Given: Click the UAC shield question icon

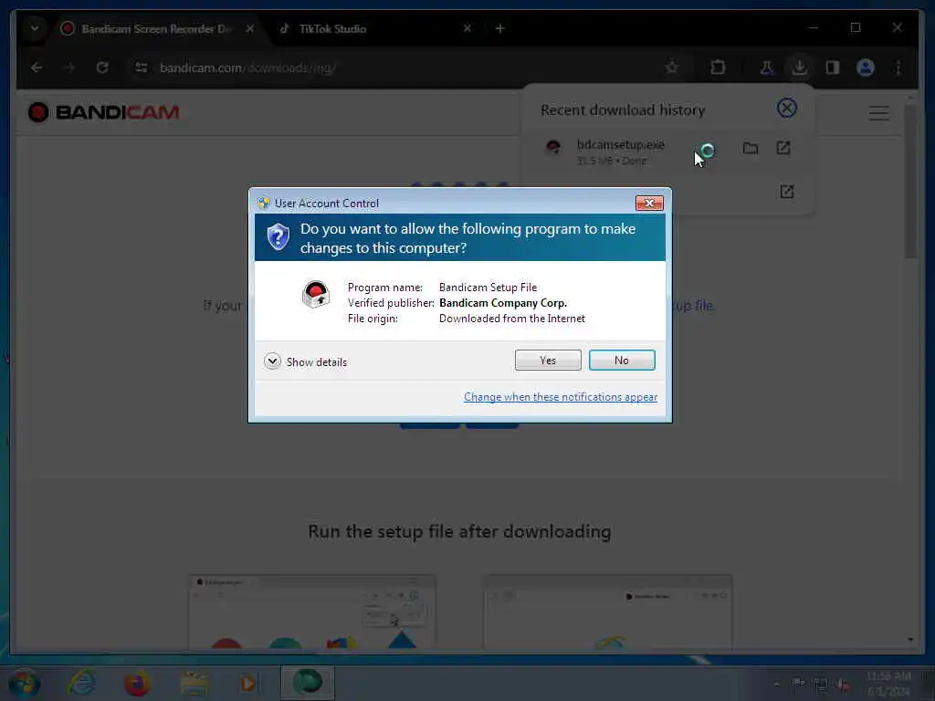Looking at the screenshot, I should 278,237.
